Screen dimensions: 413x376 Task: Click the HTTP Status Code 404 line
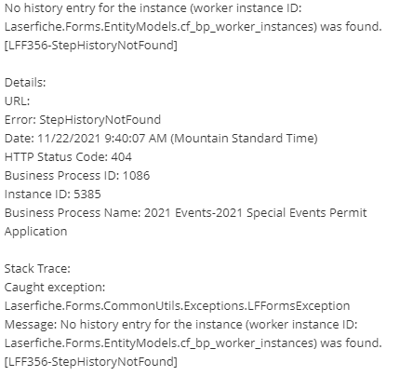[x=68, y=156]
